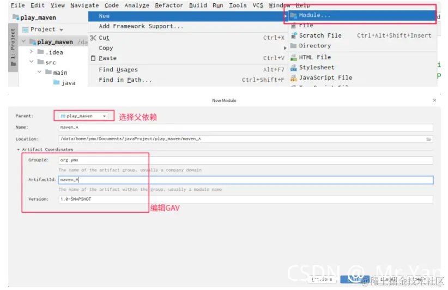Select the java folder in tree
The height and width of the screenshot is (290, 448).
point(64,82)
